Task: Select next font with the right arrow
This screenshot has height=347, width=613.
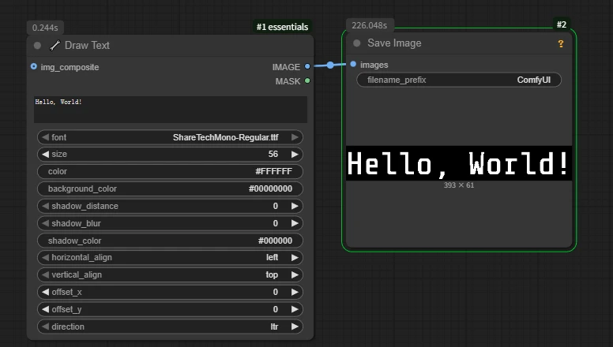Action: click(x=295, y=137)
